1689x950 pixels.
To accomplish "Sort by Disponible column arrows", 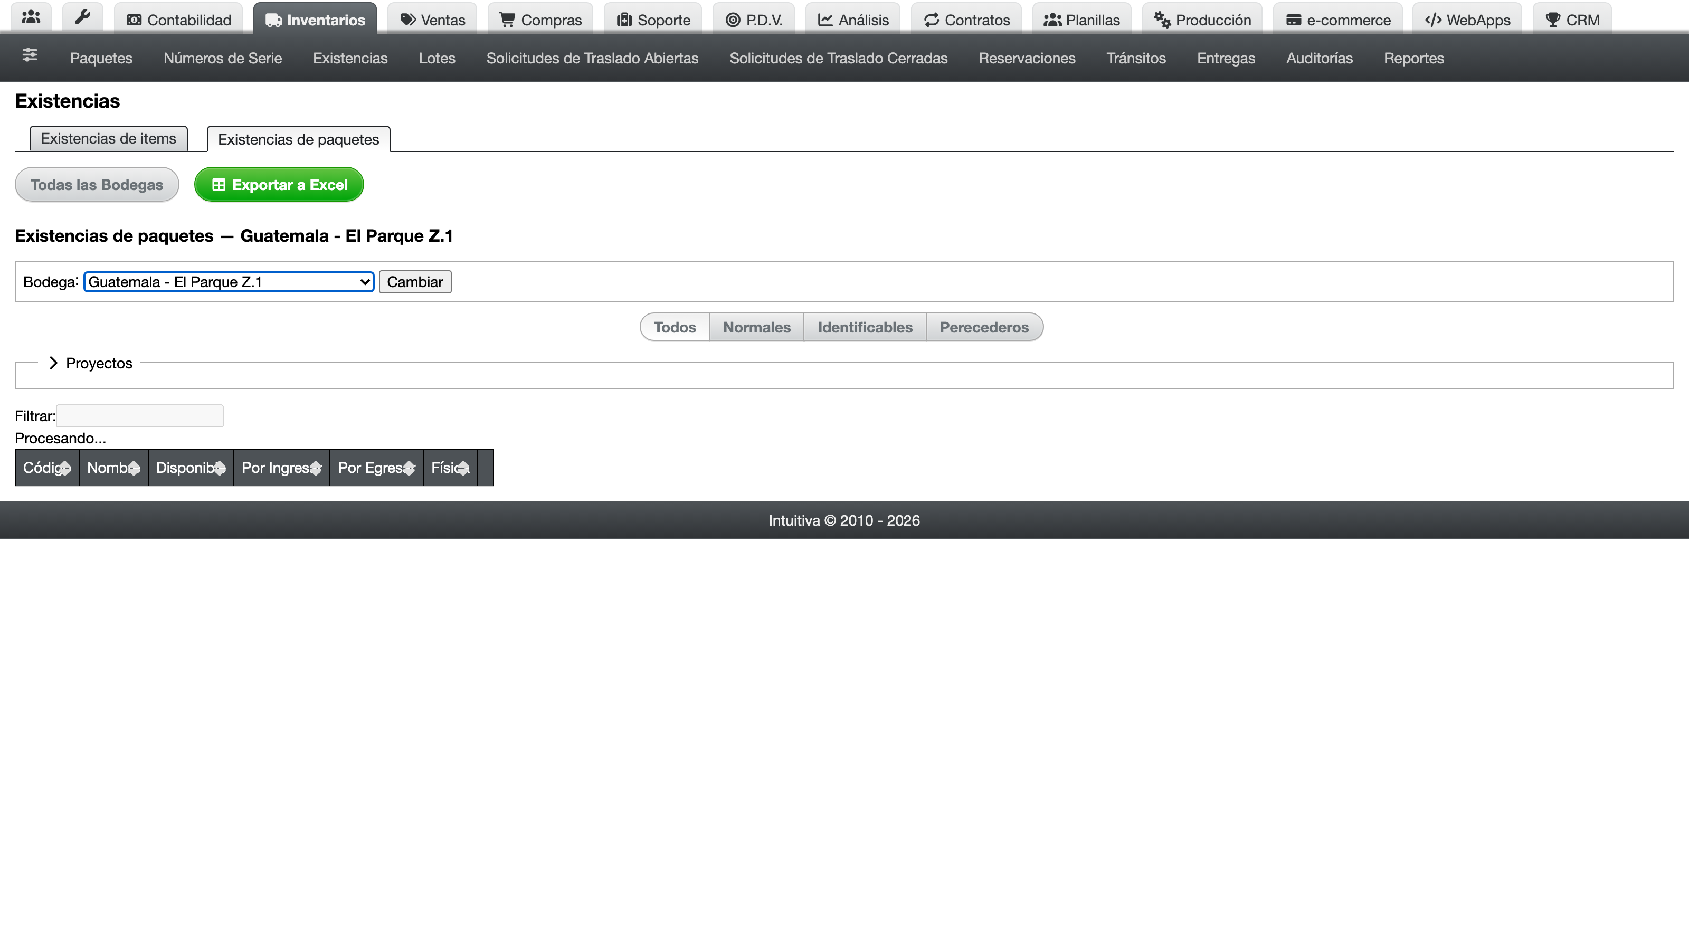I will click(x=219, y=468).
